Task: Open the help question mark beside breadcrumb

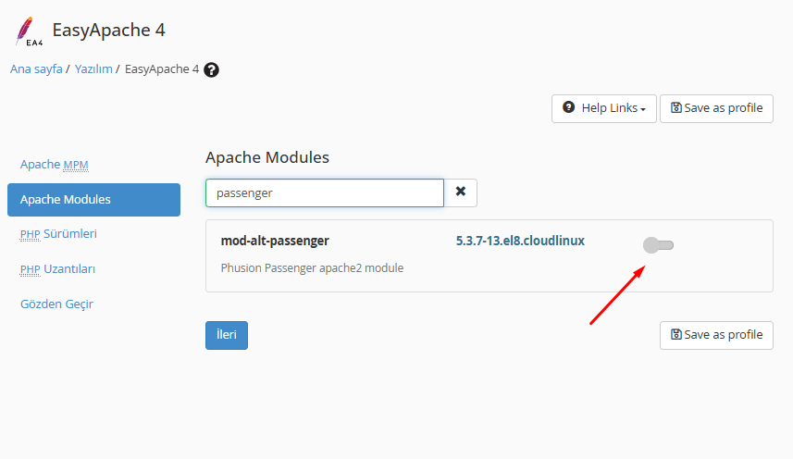Action: tap(211, 69)
